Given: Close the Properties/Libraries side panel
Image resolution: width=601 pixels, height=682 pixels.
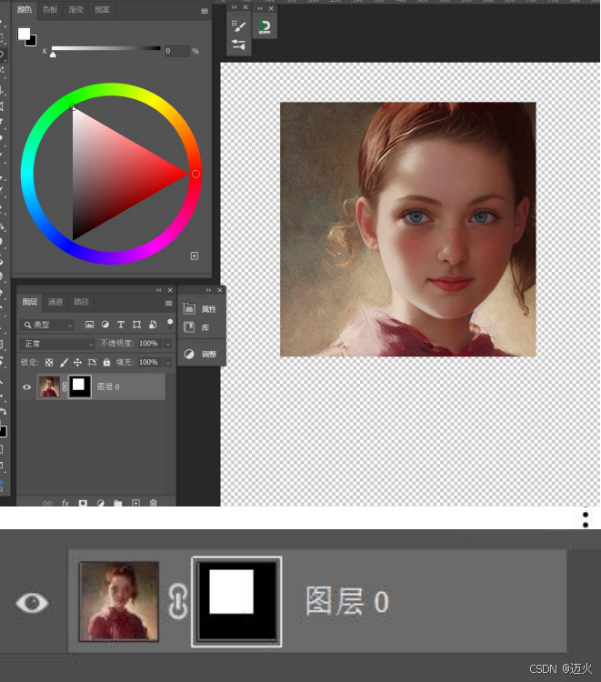Looking at the screenshot, I should [x=220, y=290].
